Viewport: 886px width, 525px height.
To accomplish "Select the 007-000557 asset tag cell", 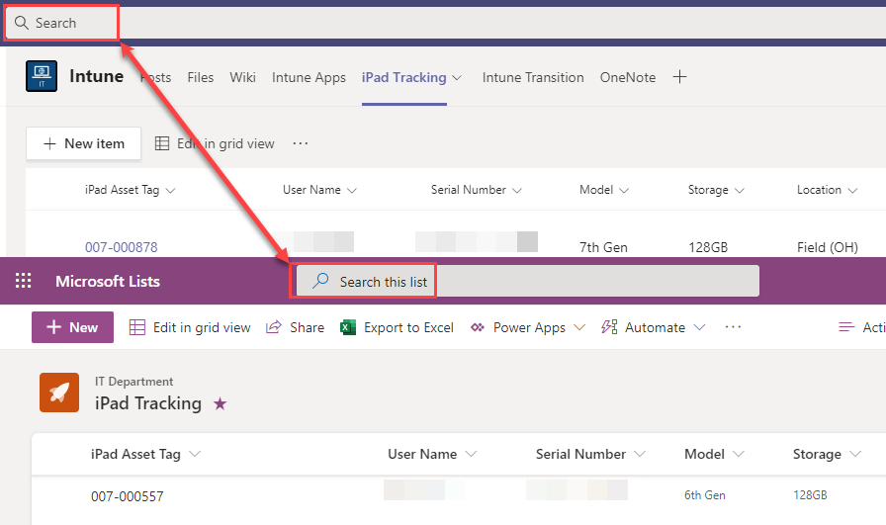I will pos(128,496).
